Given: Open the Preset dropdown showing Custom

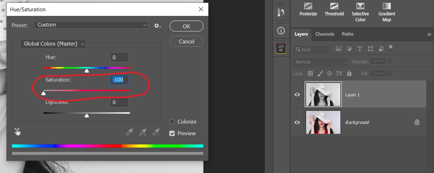Looking at the screenshot, I should click(91, 25).
